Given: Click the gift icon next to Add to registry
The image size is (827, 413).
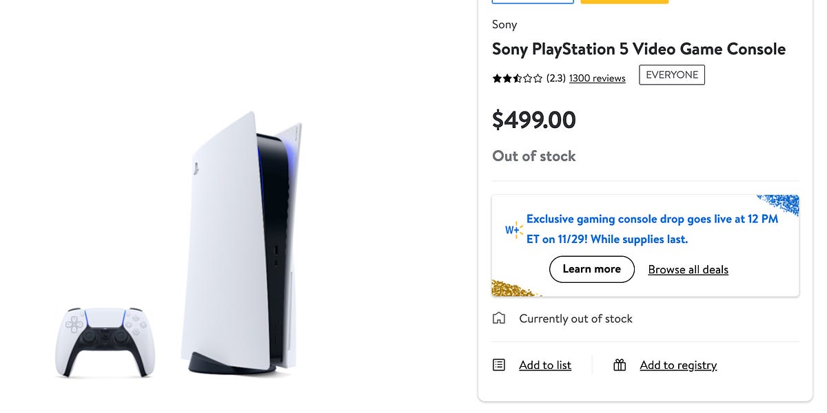Looking at the screenshot, I should pyautogui.click(x=619, y=364).
